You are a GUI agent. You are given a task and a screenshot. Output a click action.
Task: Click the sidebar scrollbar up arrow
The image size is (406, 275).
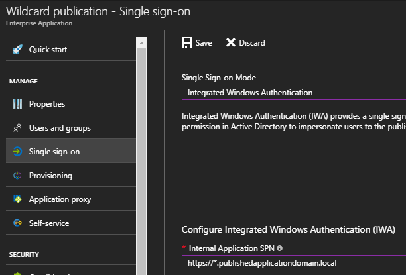(x=141, y=42)
